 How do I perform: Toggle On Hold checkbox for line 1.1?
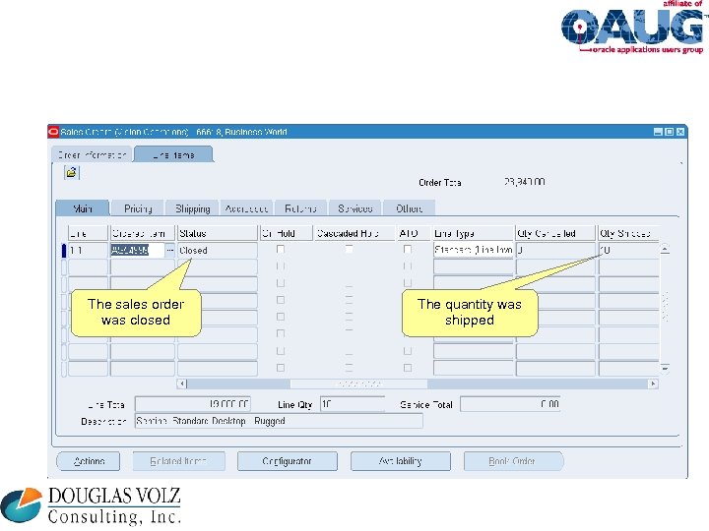click(281, 249)
